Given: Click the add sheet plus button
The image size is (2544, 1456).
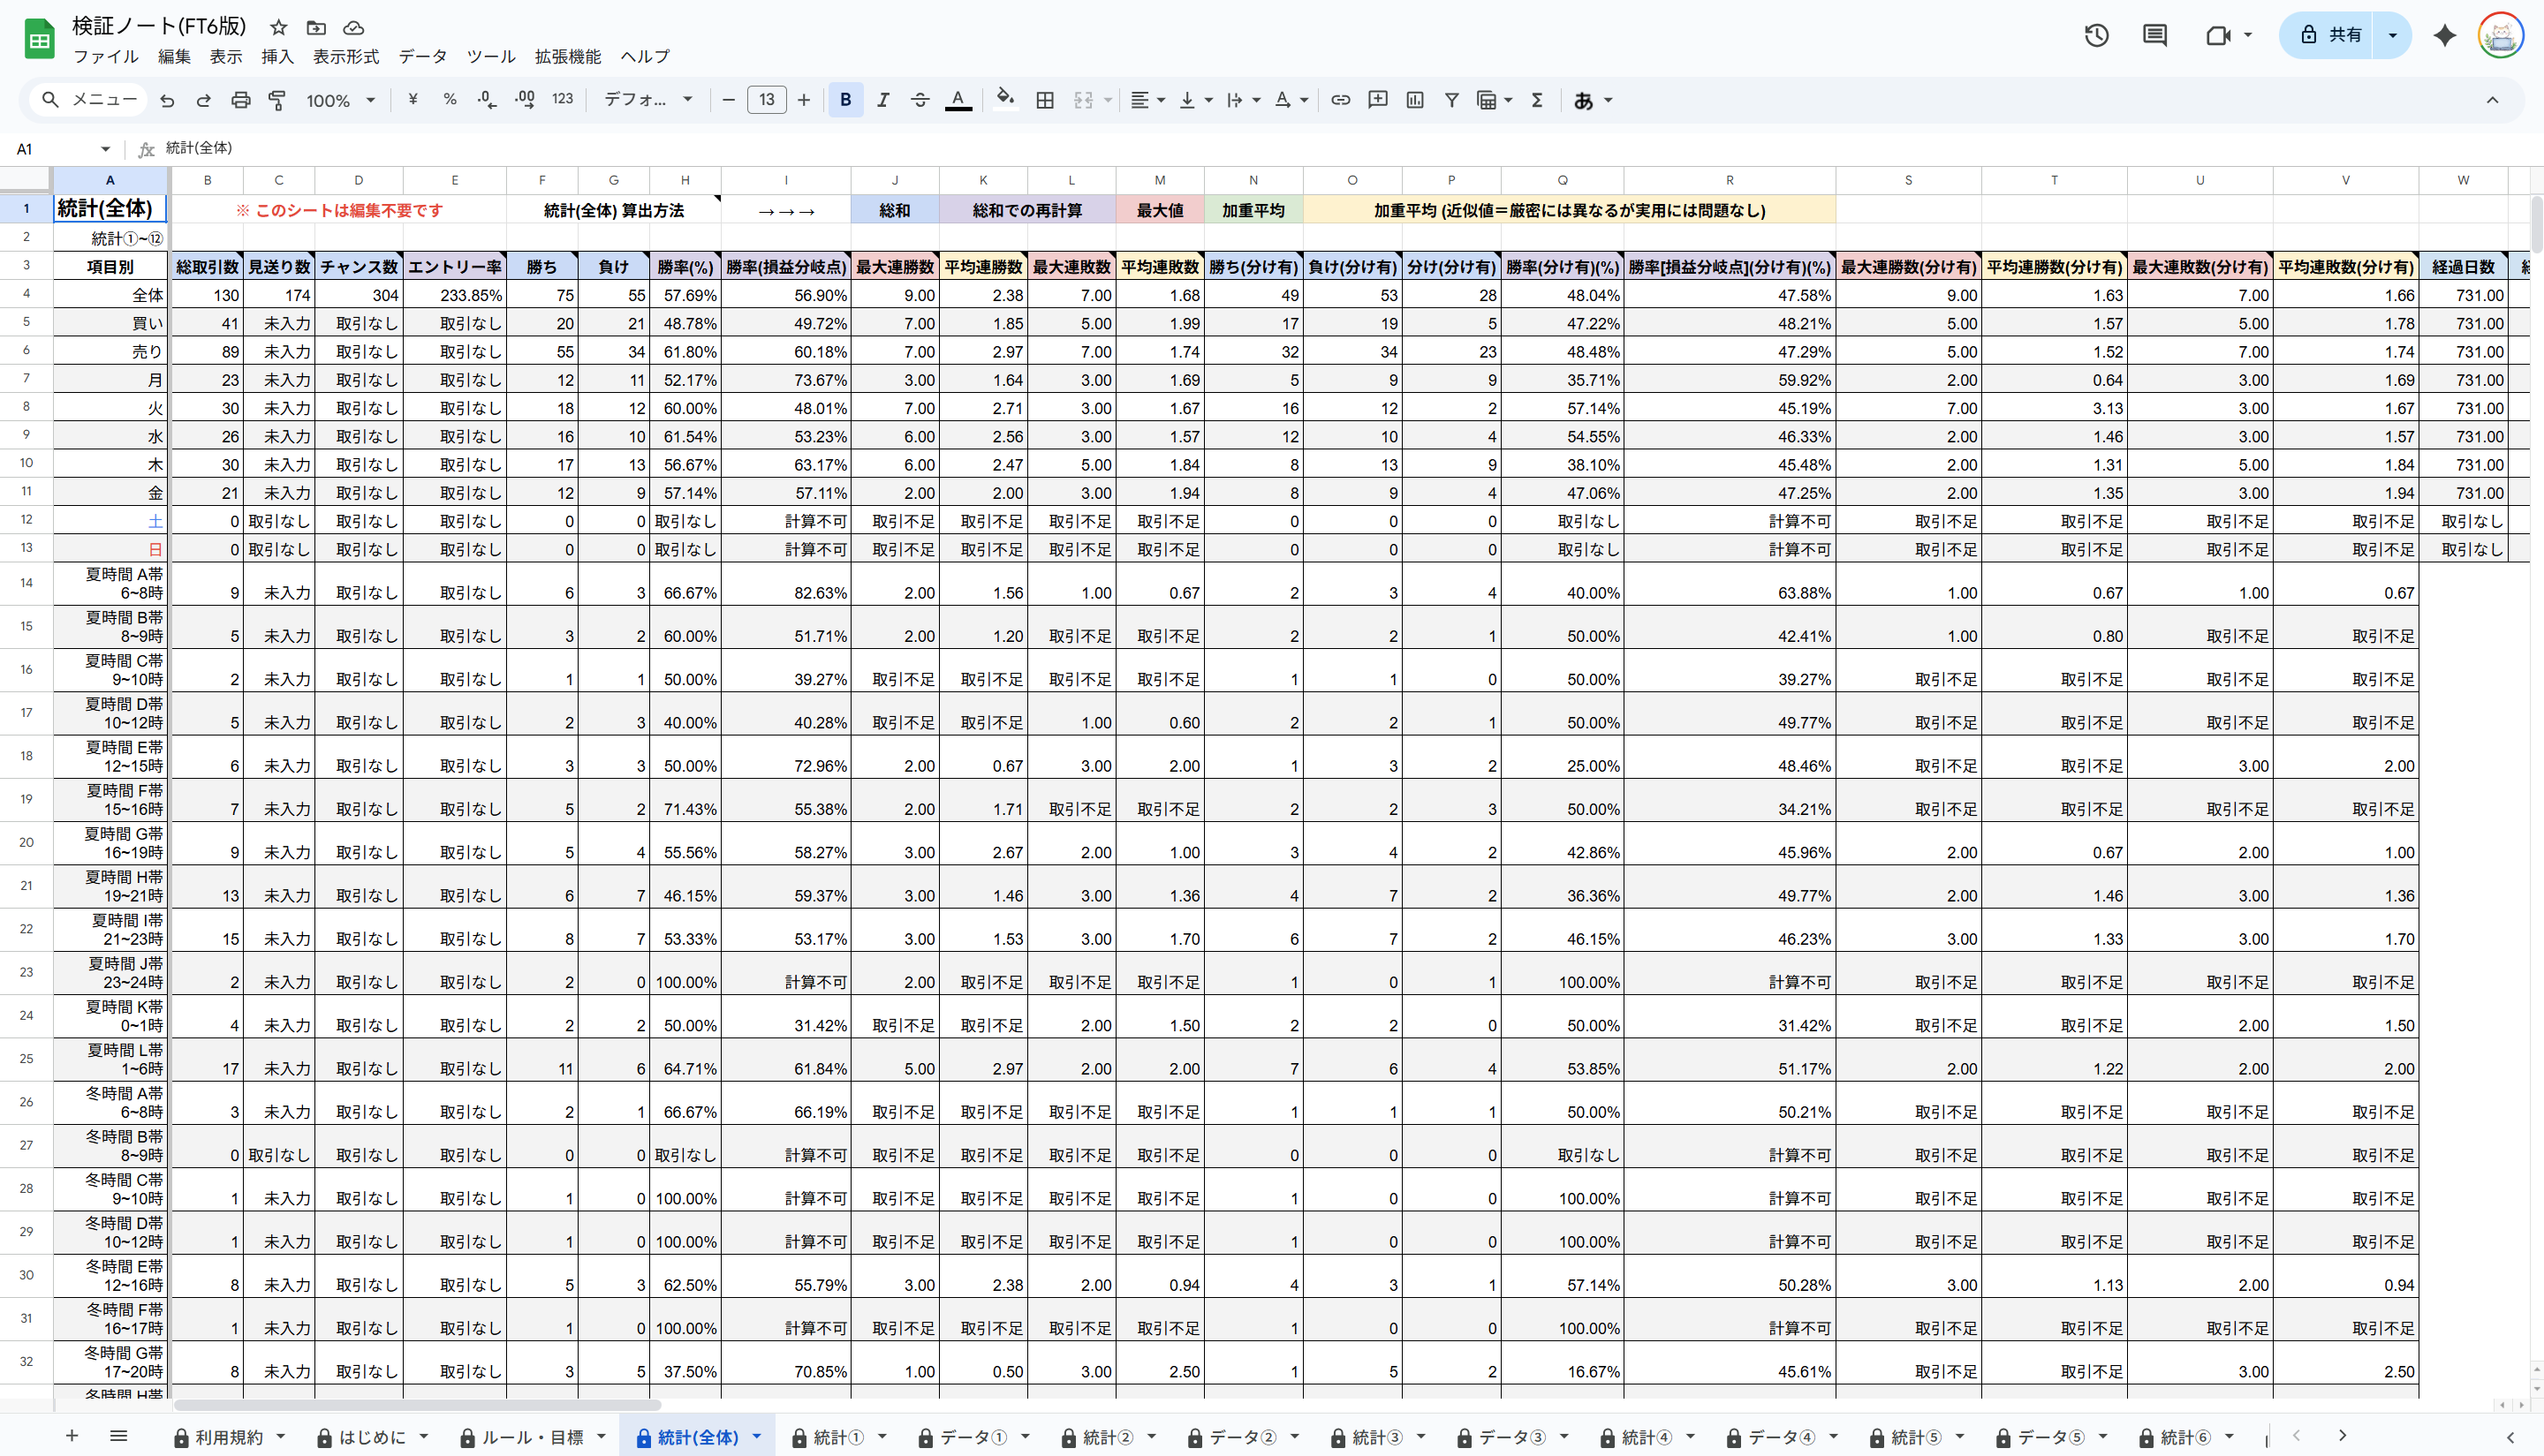Looking at the screenshot, I should (x=71, y=1436).
